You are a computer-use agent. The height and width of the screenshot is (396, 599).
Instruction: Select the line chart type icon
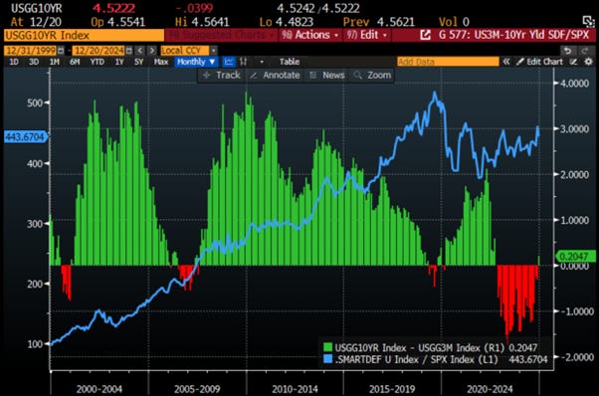[x=229, y=62]
